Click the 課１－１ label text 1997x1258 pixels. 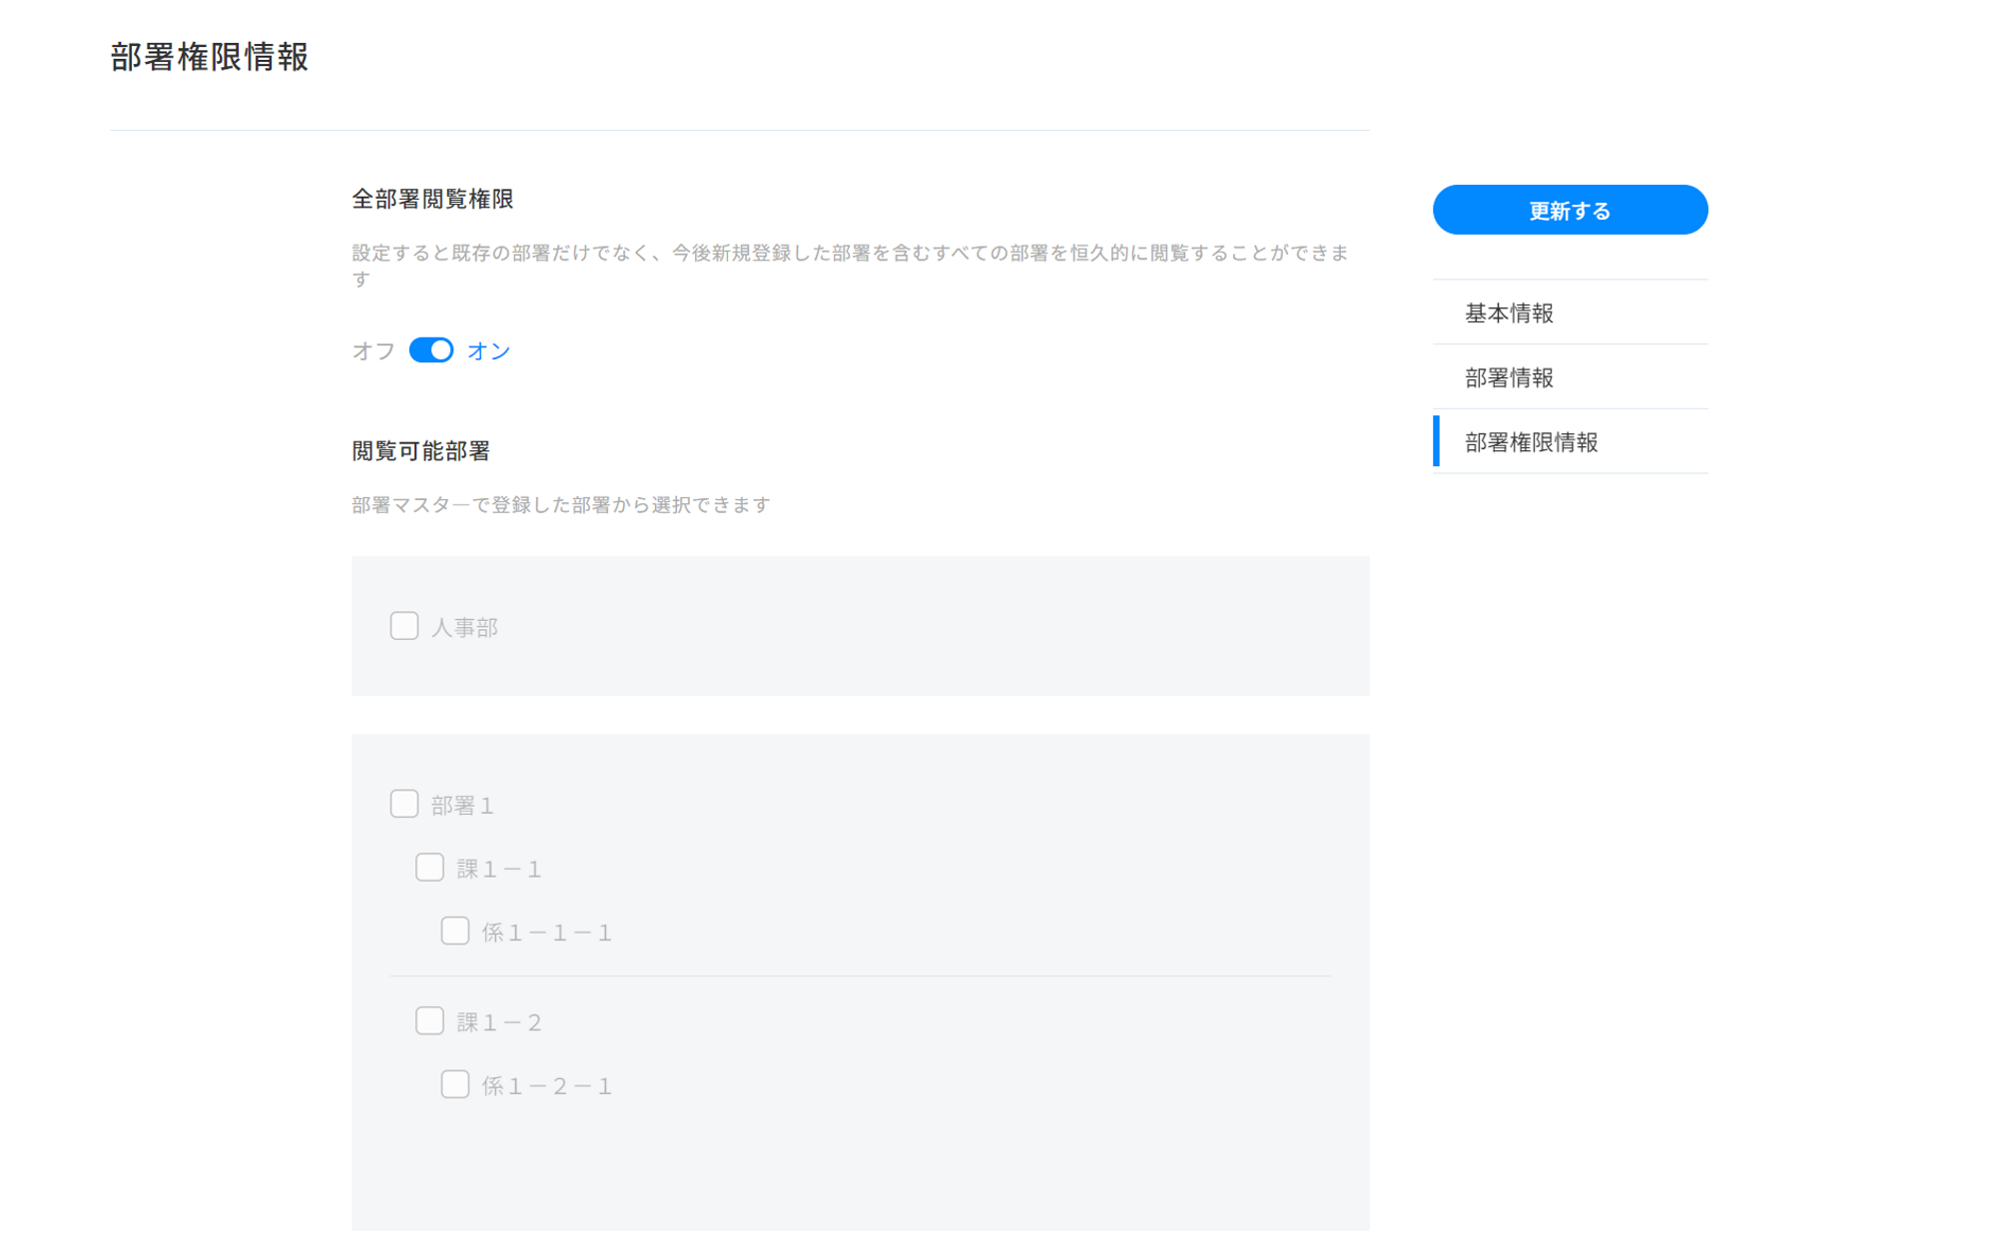click(499, 869)
